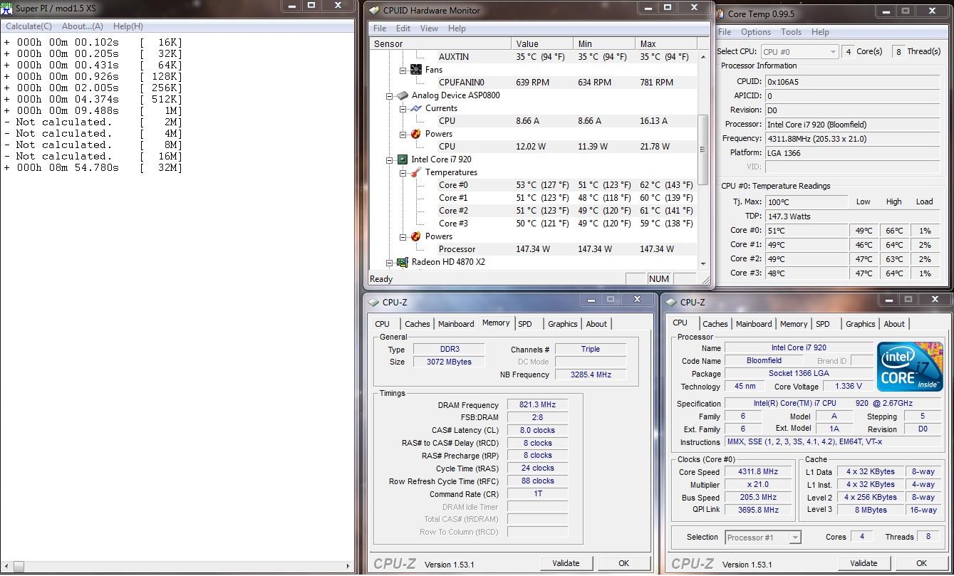
Task: Click Hardware Monitor scroll up arrow
Action: (702, 56)
